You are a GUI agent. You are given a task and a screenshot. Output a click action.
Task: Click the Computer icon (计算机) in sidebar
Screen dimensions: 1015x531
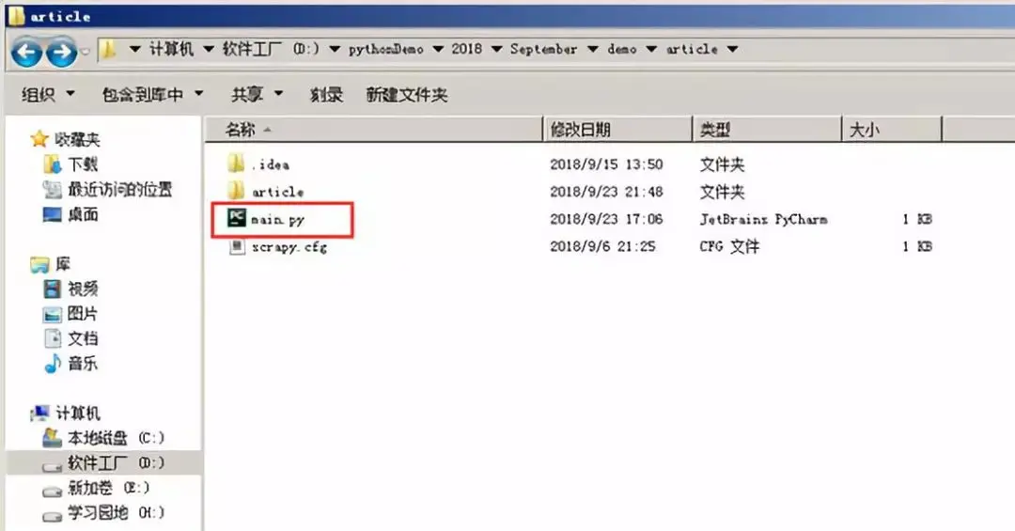click(x=40, y=414)
